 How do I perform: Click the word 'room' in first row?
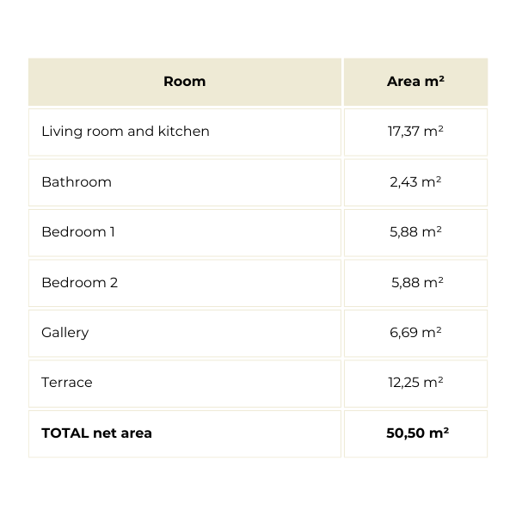pyautogui.click(x=101, y=132)
